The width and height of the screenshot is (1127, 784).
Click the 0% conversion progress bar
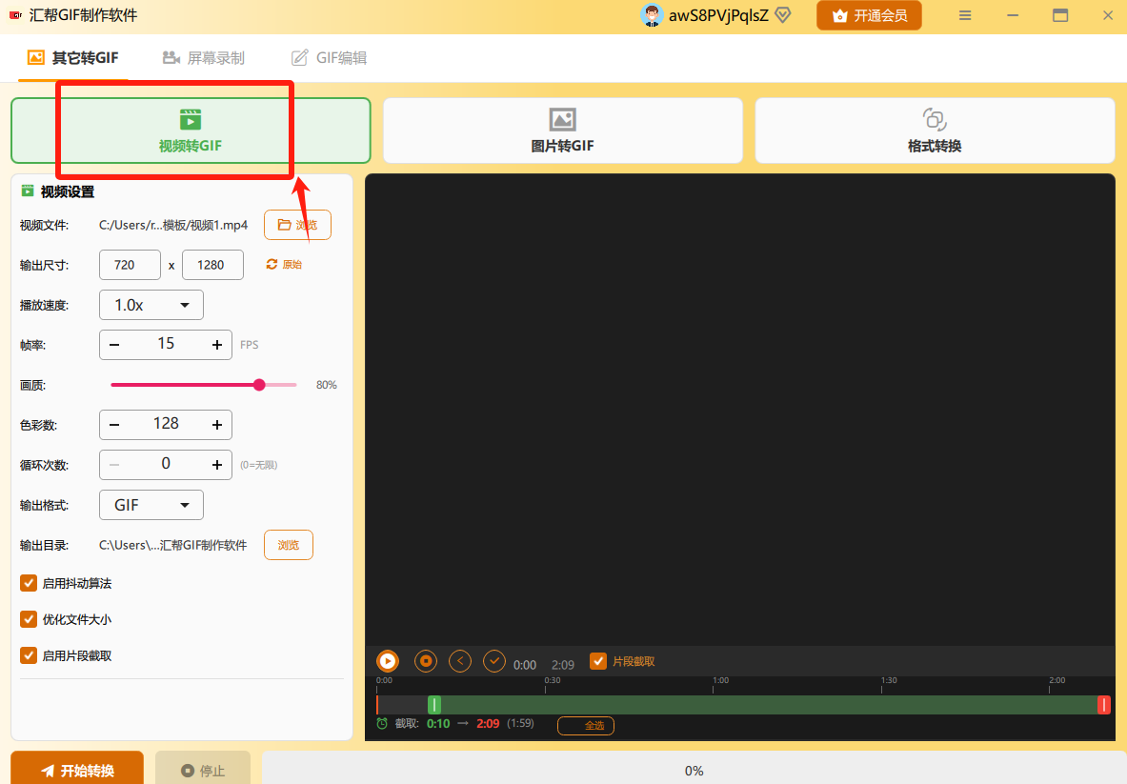click(694, 770)
